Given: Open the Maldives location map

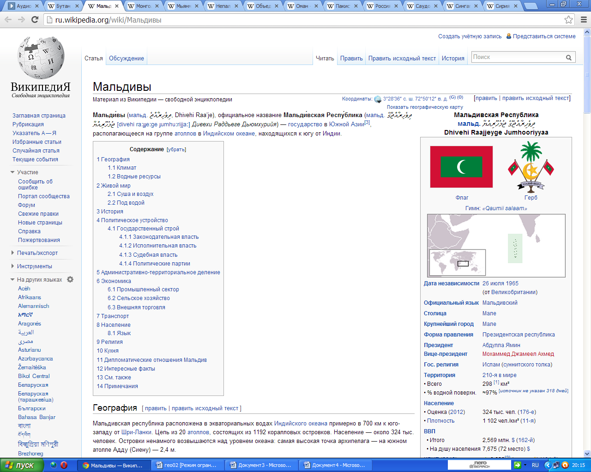Looking at the screenshot, I should click(x=496, y=246).
